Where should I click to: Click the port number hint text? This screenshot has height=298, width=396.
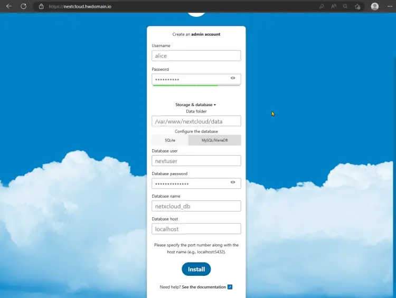(196, 248)
